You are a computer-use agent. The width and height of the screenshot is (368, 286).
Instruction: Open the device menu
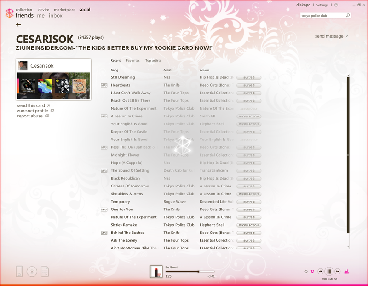[44, 10]
